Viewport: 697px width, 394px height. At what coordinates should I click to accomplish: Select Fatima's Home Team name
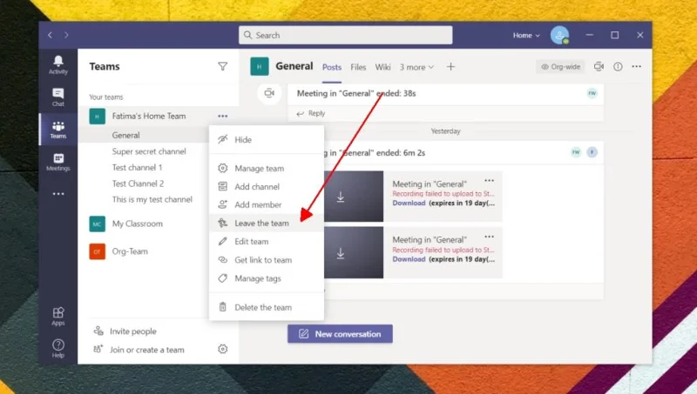[149, 117]
